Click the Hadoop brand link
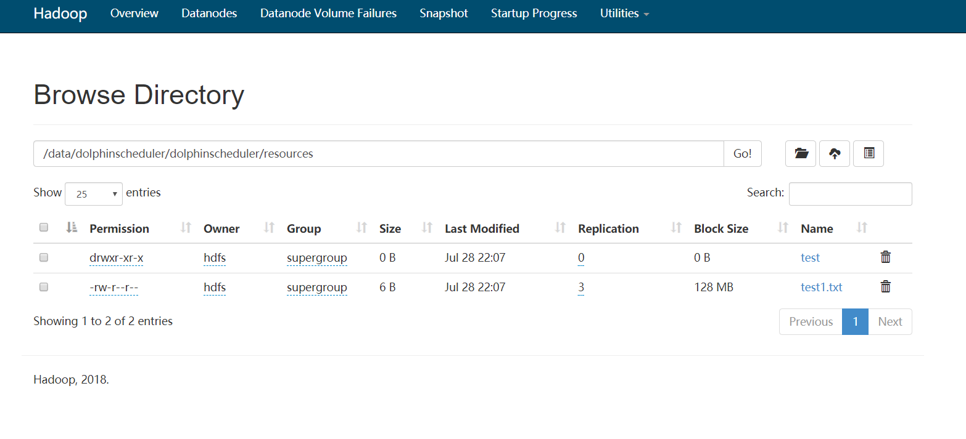The image size is (966, 439). point(60,14)
